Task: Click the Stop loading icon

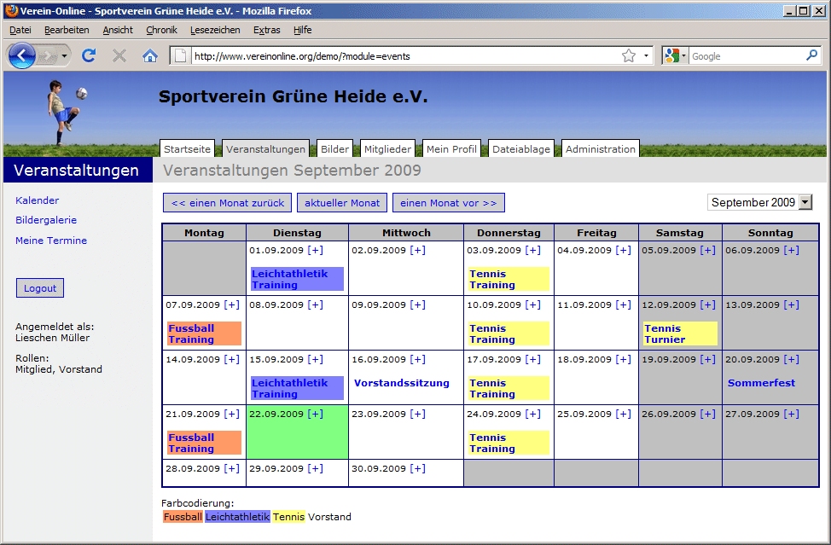Action: (x=119, y=55)
